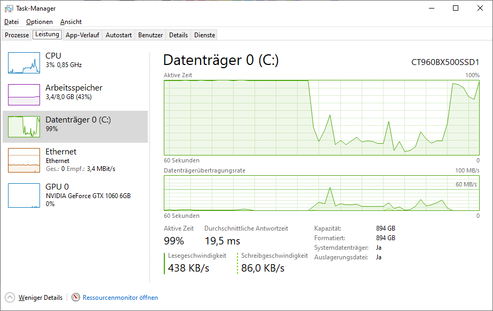Viewport: 493px width, 311px height.
Task: Click the Datenträgerübertragungsrate graph
Action: (x=322, y=193)
